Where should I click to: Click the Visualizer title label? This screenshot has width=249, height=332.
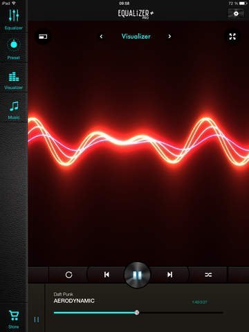tap(136, 37)
